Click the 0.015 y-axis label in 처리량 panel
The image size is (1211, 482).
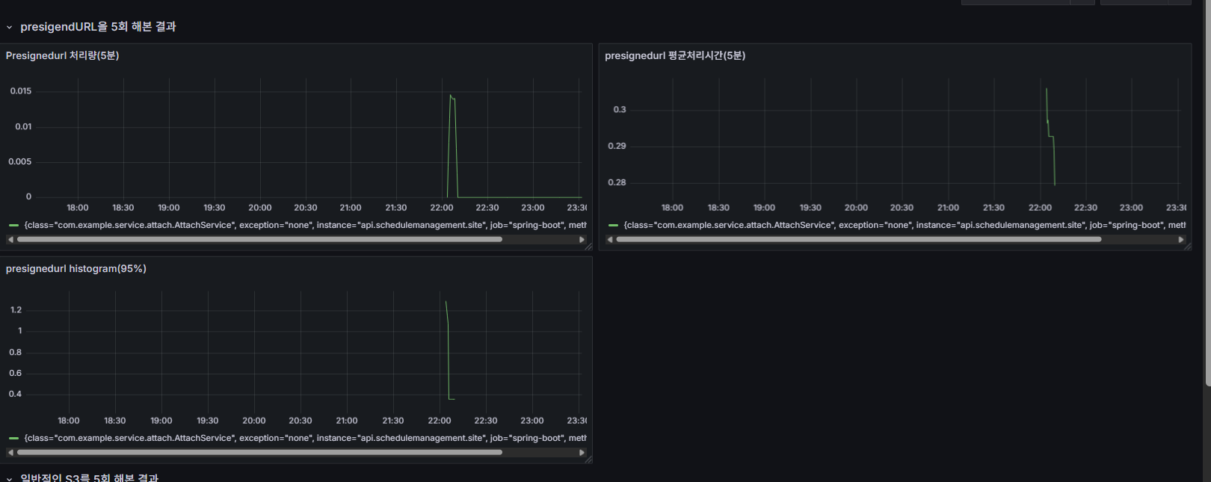[x=21, y=91]
